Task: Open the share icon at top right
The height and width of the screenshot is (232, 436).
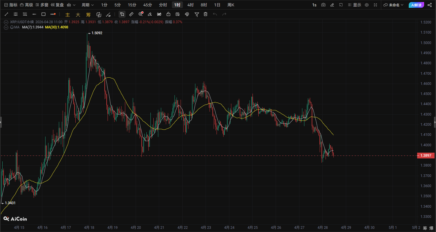Action: click(430, 5)
